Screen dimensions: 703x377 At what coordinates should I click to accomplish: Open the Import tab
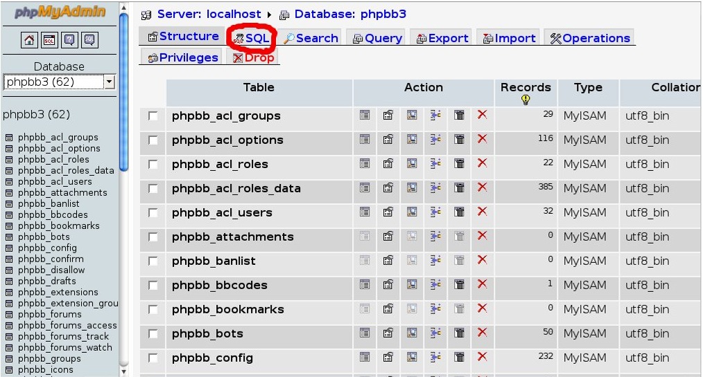click(x=509, y=39)
